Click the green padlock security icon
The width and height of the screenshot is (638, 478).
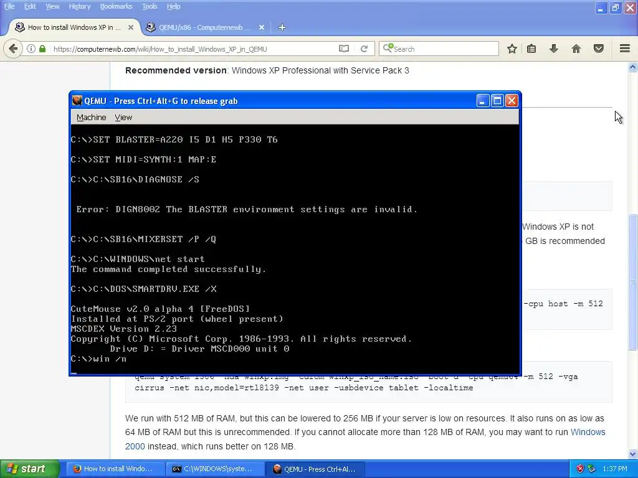tap(42, 49)
